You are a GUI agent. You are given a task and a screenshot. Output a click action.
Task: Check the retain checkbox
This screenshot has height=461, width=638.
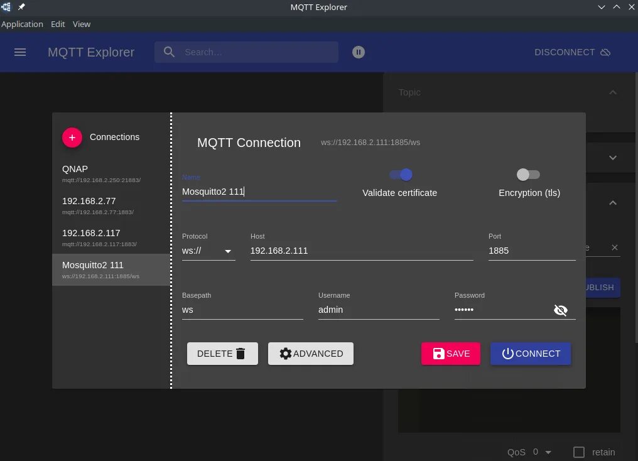578,452
